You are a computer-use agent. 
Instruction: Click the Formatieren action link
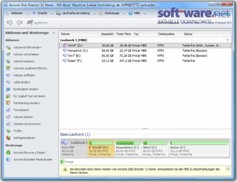click(x=21, y=110)
